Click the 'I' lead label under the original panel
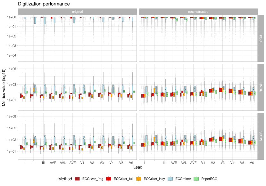This screenshot has height=186, width=266. 24,163
